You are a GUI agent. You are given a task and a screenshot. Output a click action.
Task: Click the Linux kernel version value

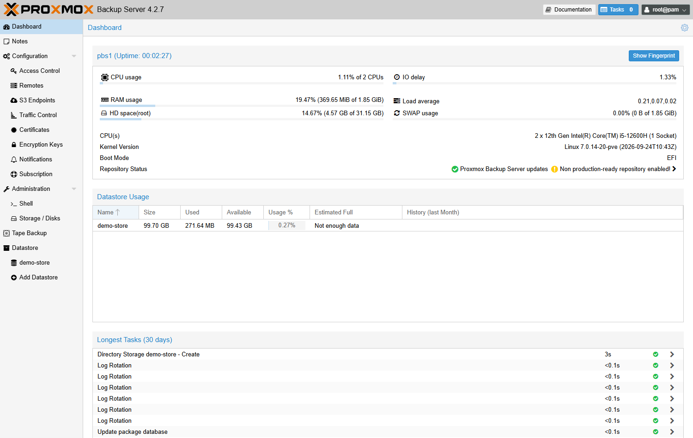pos(620,147)
